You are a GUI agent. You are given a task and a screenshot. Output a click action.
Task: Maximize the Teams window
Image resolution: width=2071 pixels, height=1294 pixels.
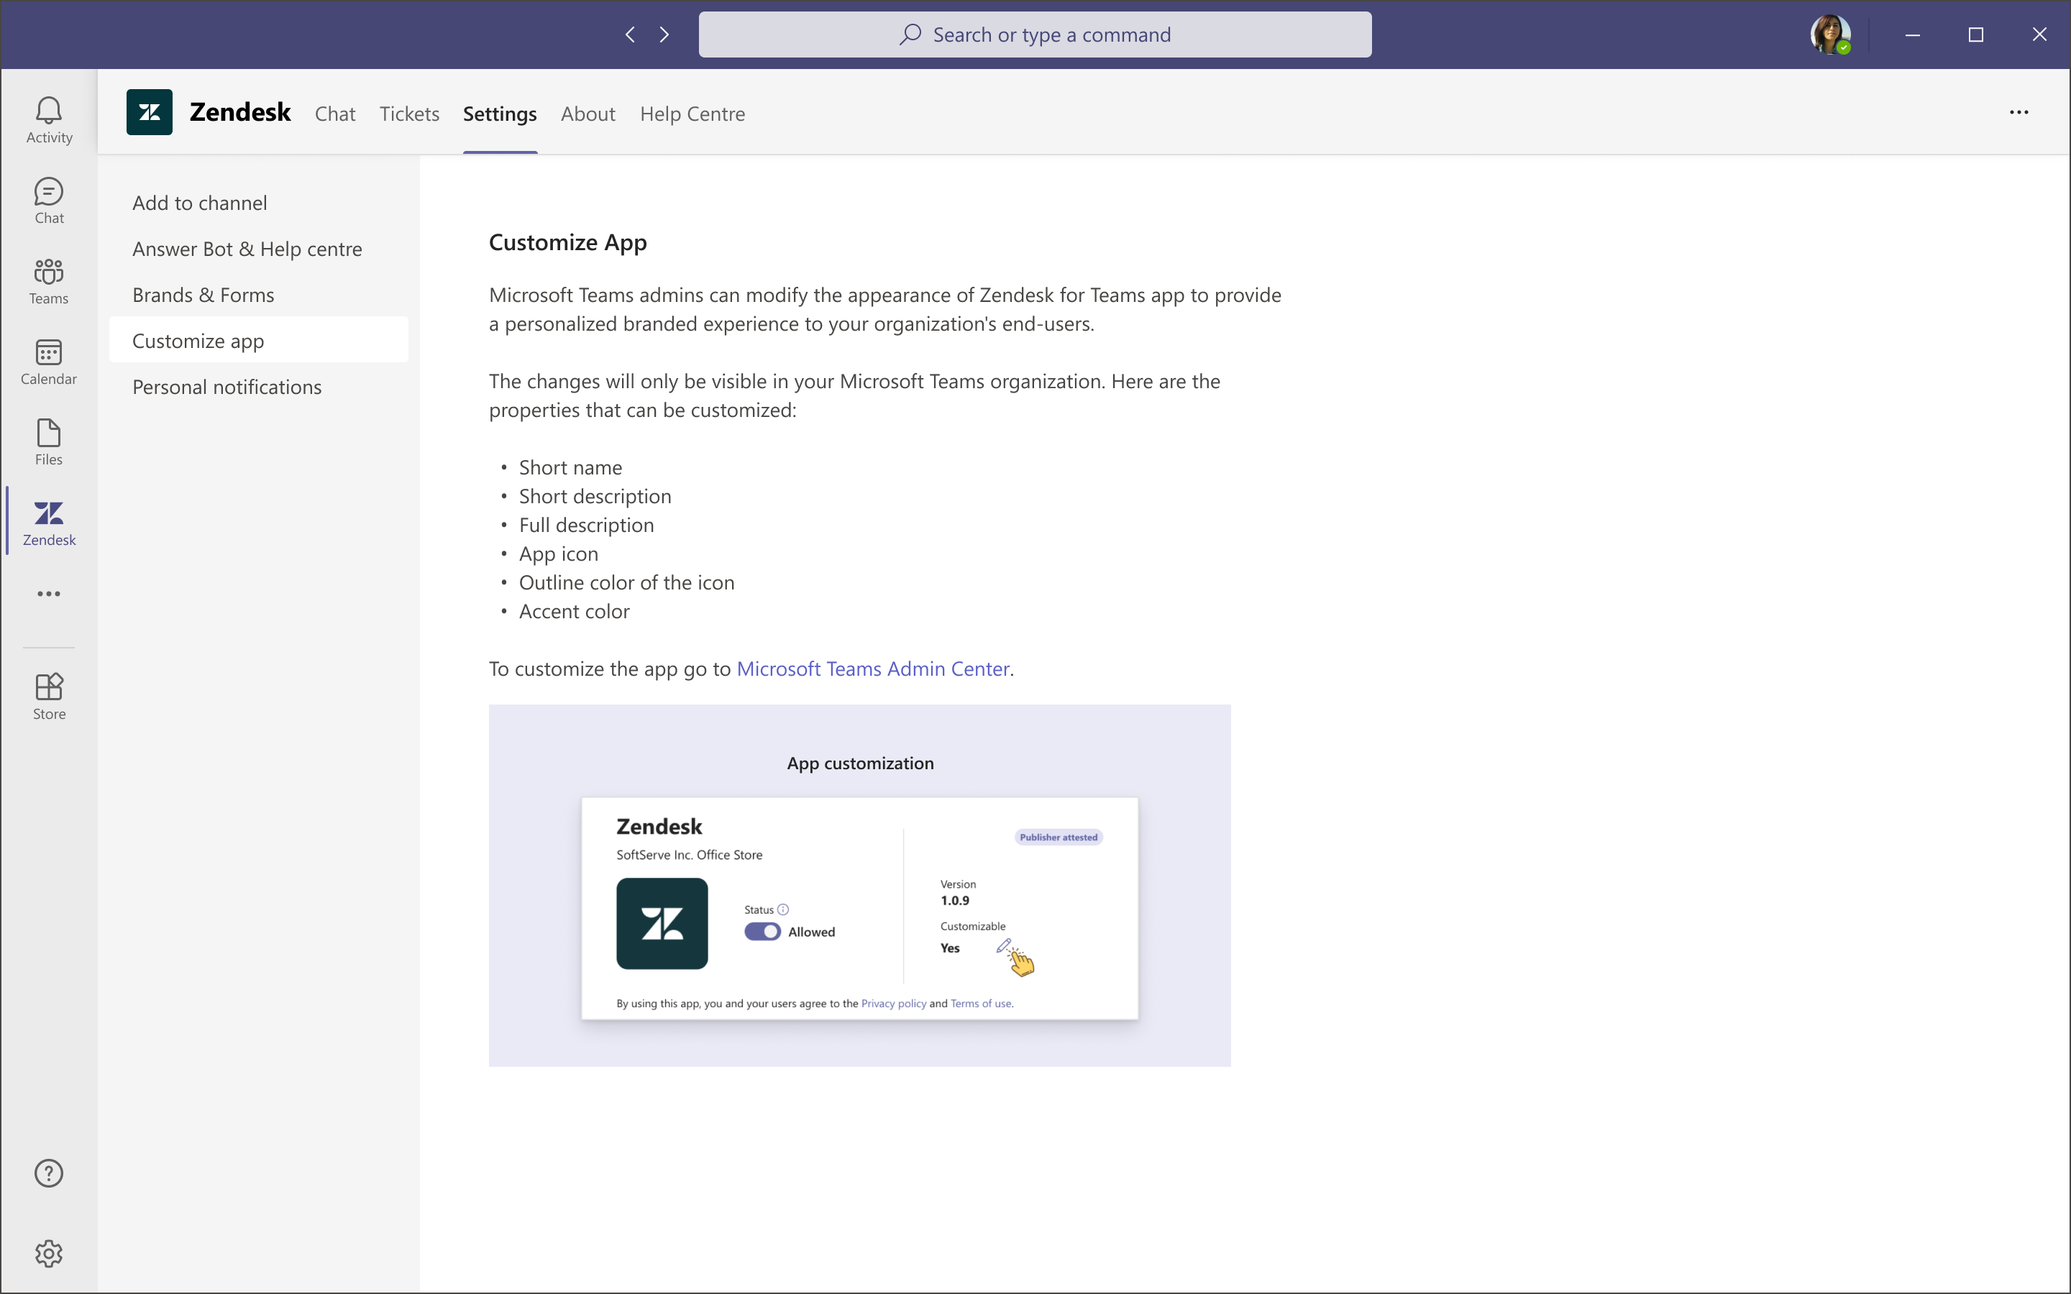1976,35
